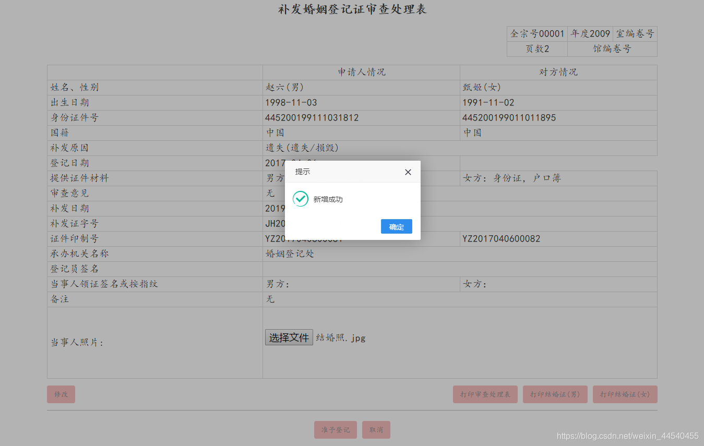Click the other party name 甄姬(女)

[482, 87]
